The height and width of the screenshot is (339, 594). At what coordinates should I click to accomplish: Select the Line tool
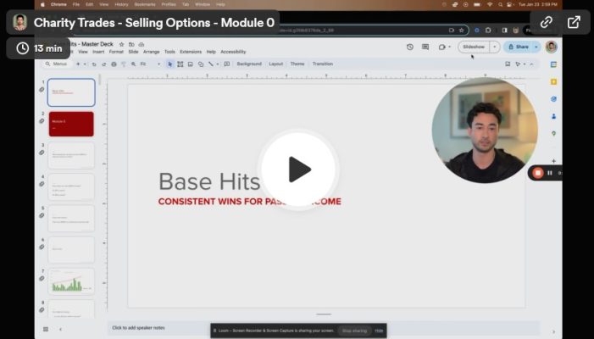[x=211, y=64]
